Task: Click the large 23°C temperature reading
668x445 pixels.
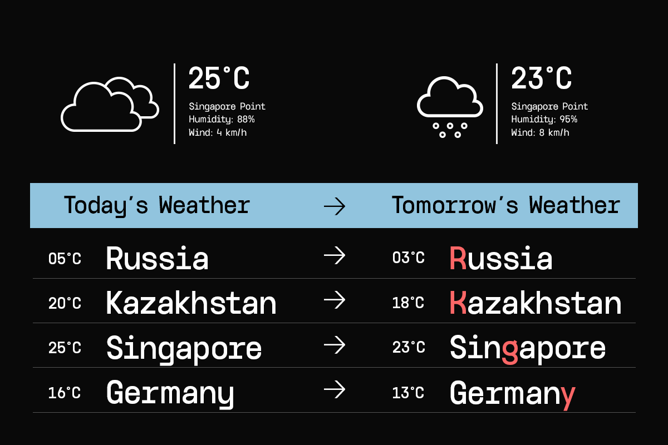Action: 541,78
